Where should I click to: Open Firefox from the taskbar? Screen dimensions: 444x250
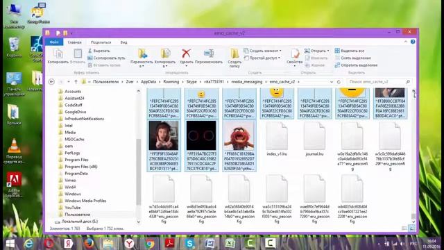89,244
